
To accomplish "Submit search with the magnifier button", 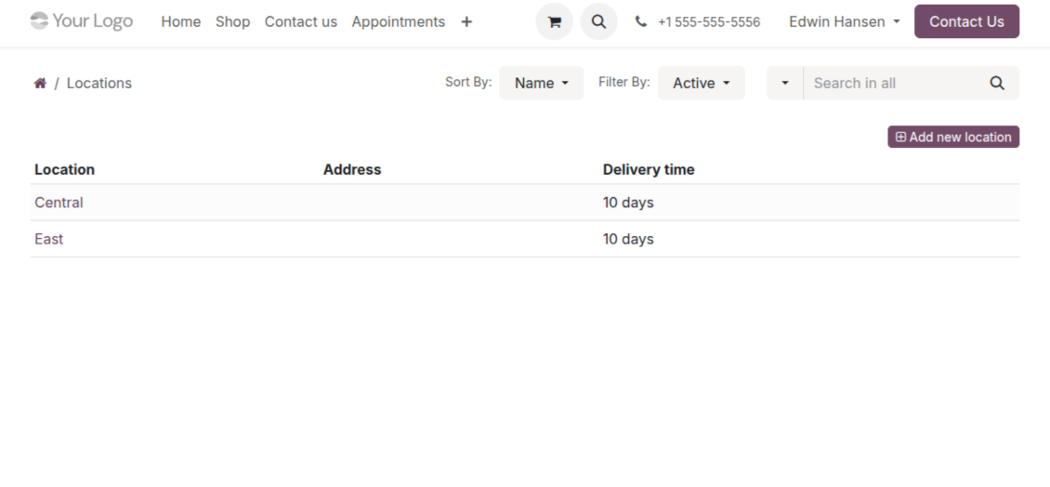I will pos(997,83).
